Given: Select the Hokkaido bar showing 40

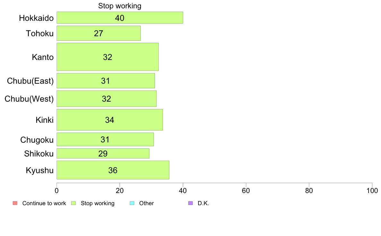Looking at the screenshot, I should 120,18.
